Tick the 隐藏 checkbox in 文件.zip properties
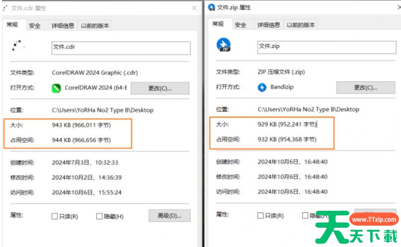The height and width of the screenshot is (247, 401). [x=305, y=215]
